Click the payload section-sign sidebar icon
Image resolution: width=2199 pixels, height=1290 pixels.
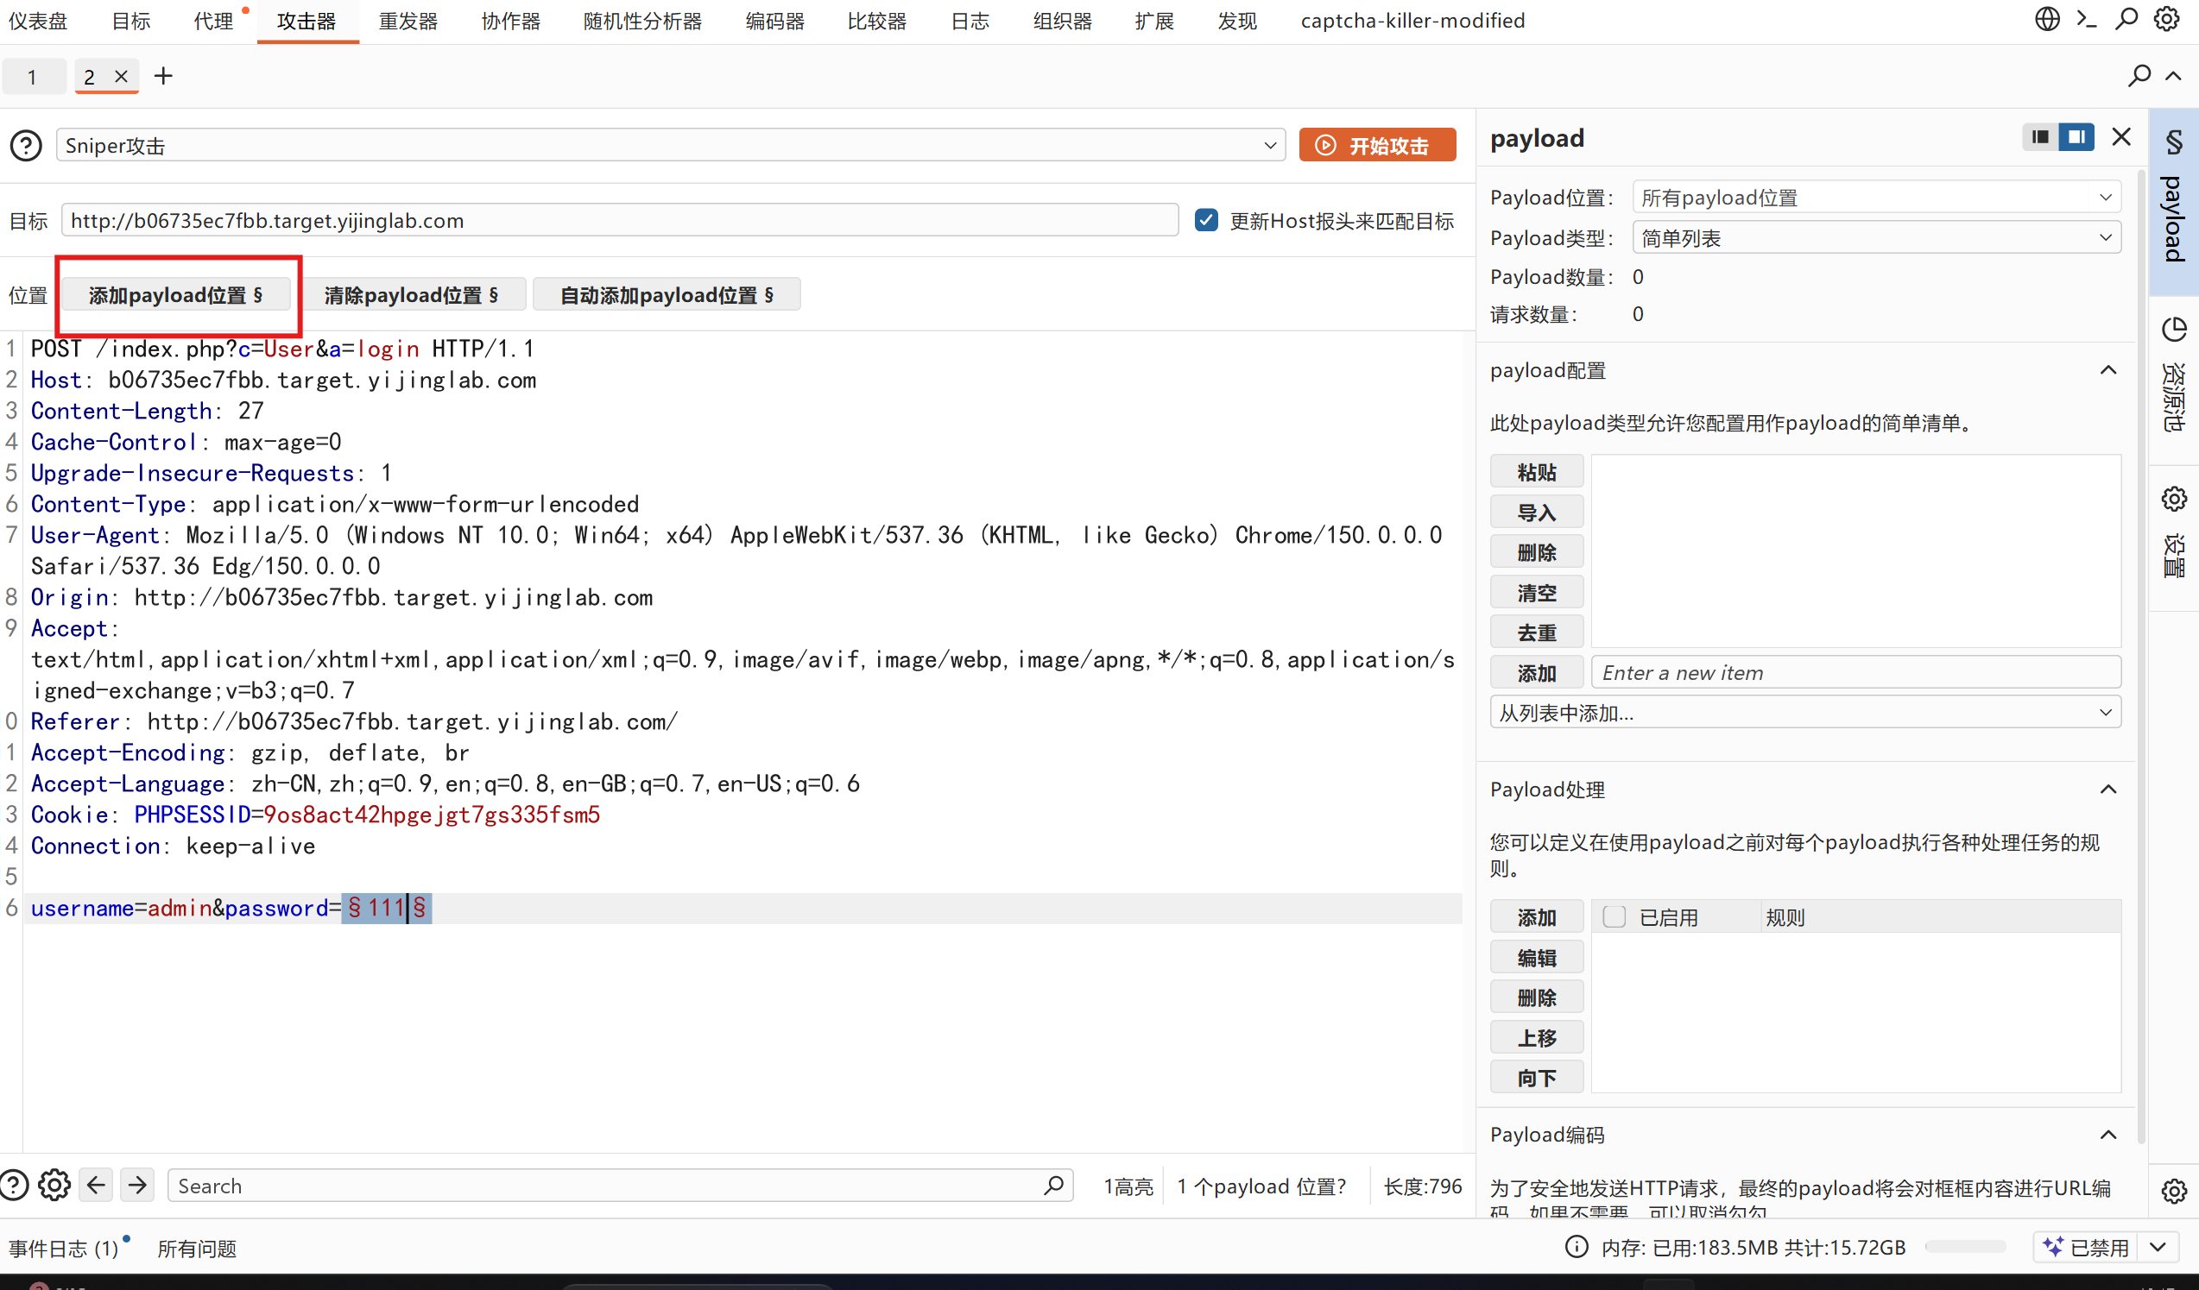coord(2174,142)
